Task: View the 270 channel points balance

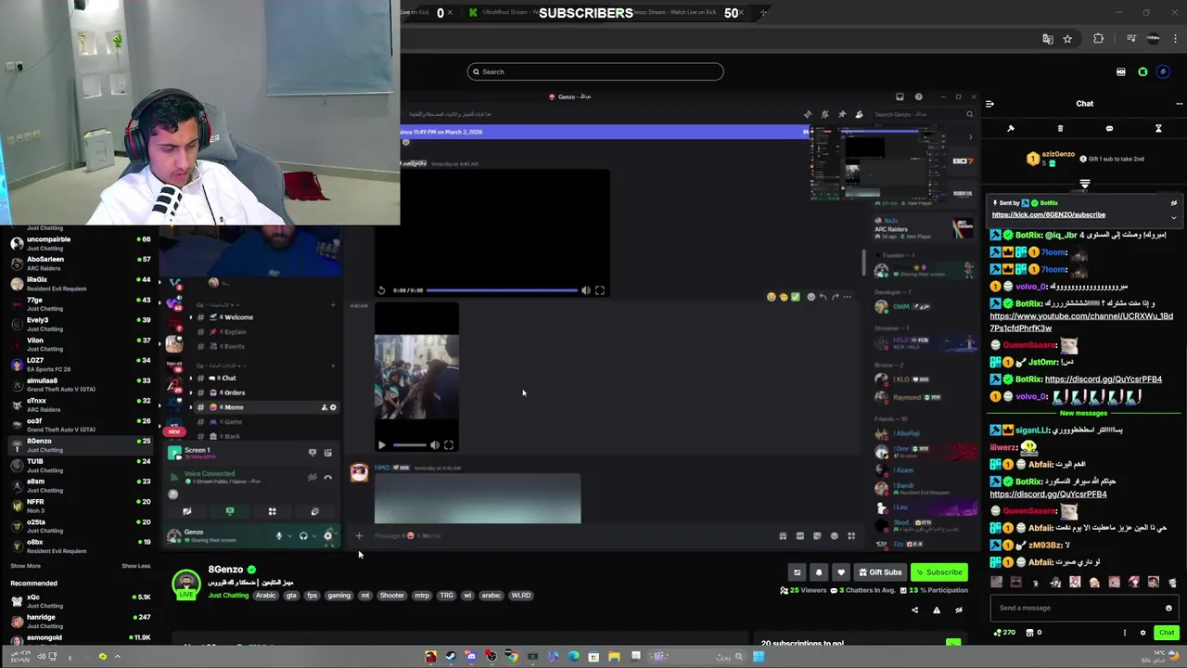Action: (x=1004, y=633)
